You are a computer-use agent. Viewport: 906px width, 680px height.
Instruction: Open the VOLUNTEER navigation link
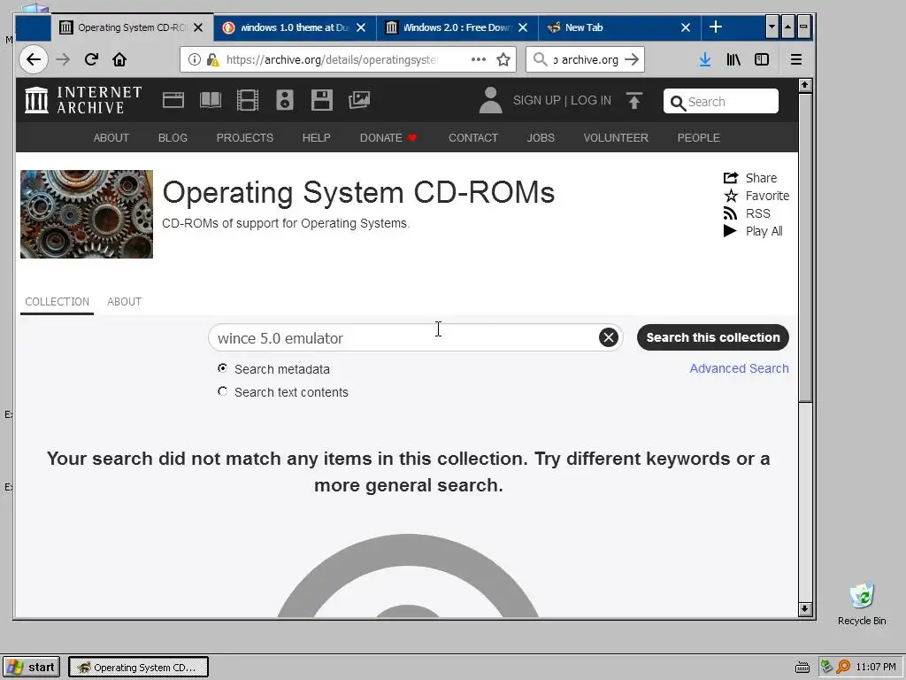pyautogui.click(x=616, y=137)
